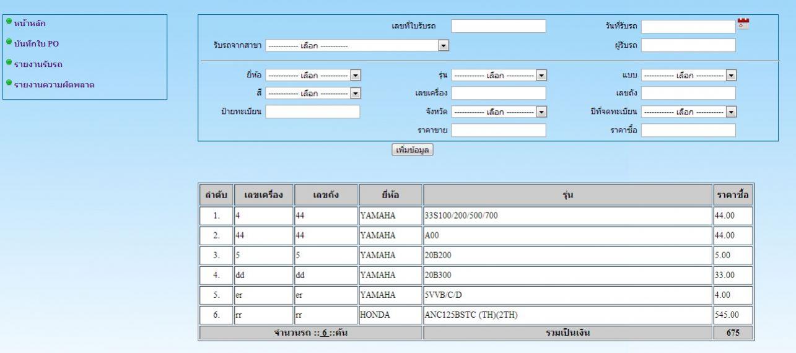The image size is (796, 353).
Task: Open the บันทึกใบ PO menu link
Action: point(37,43)
